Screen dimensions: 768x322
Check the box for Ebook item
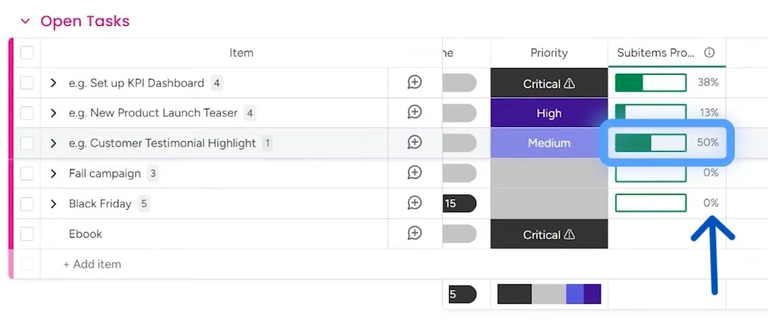[x=27, y=234]
